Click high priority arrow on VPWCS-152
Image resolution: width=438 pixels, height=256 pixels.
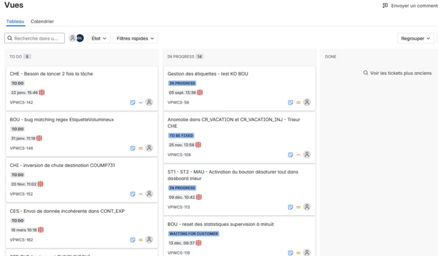pyautogui.click(x=140, y=194)
